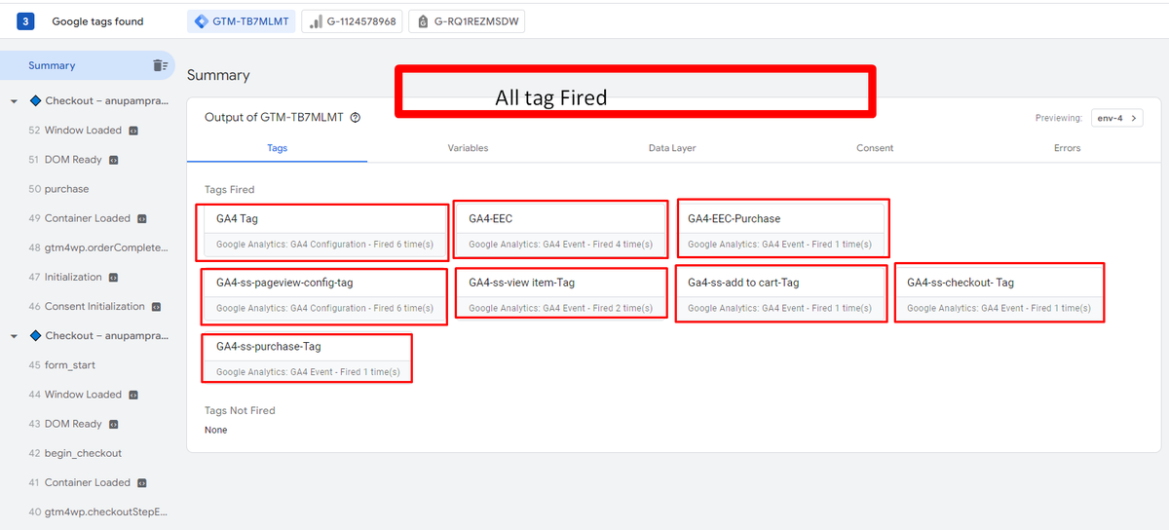This screenshot has height=530, width=1169.
Task: Select event 50 purchase
Action: (x=58, y=189)
